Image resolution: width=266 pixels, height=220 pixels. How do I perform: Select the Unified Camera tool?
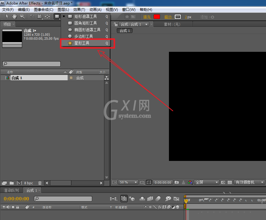40,16
